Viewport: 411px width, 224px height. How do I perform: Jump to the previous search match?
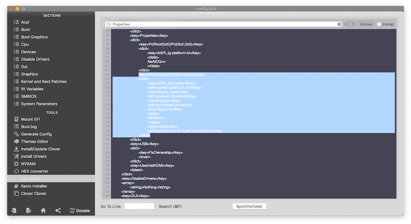pyautogui.click(x=347, y=24)
